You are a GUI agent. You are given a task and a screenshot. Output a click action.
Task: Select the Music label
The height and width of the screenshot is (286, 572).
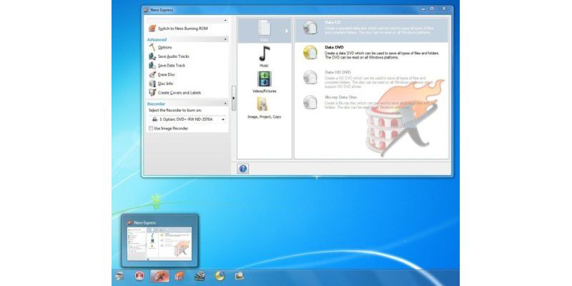(x=264, y=66)
